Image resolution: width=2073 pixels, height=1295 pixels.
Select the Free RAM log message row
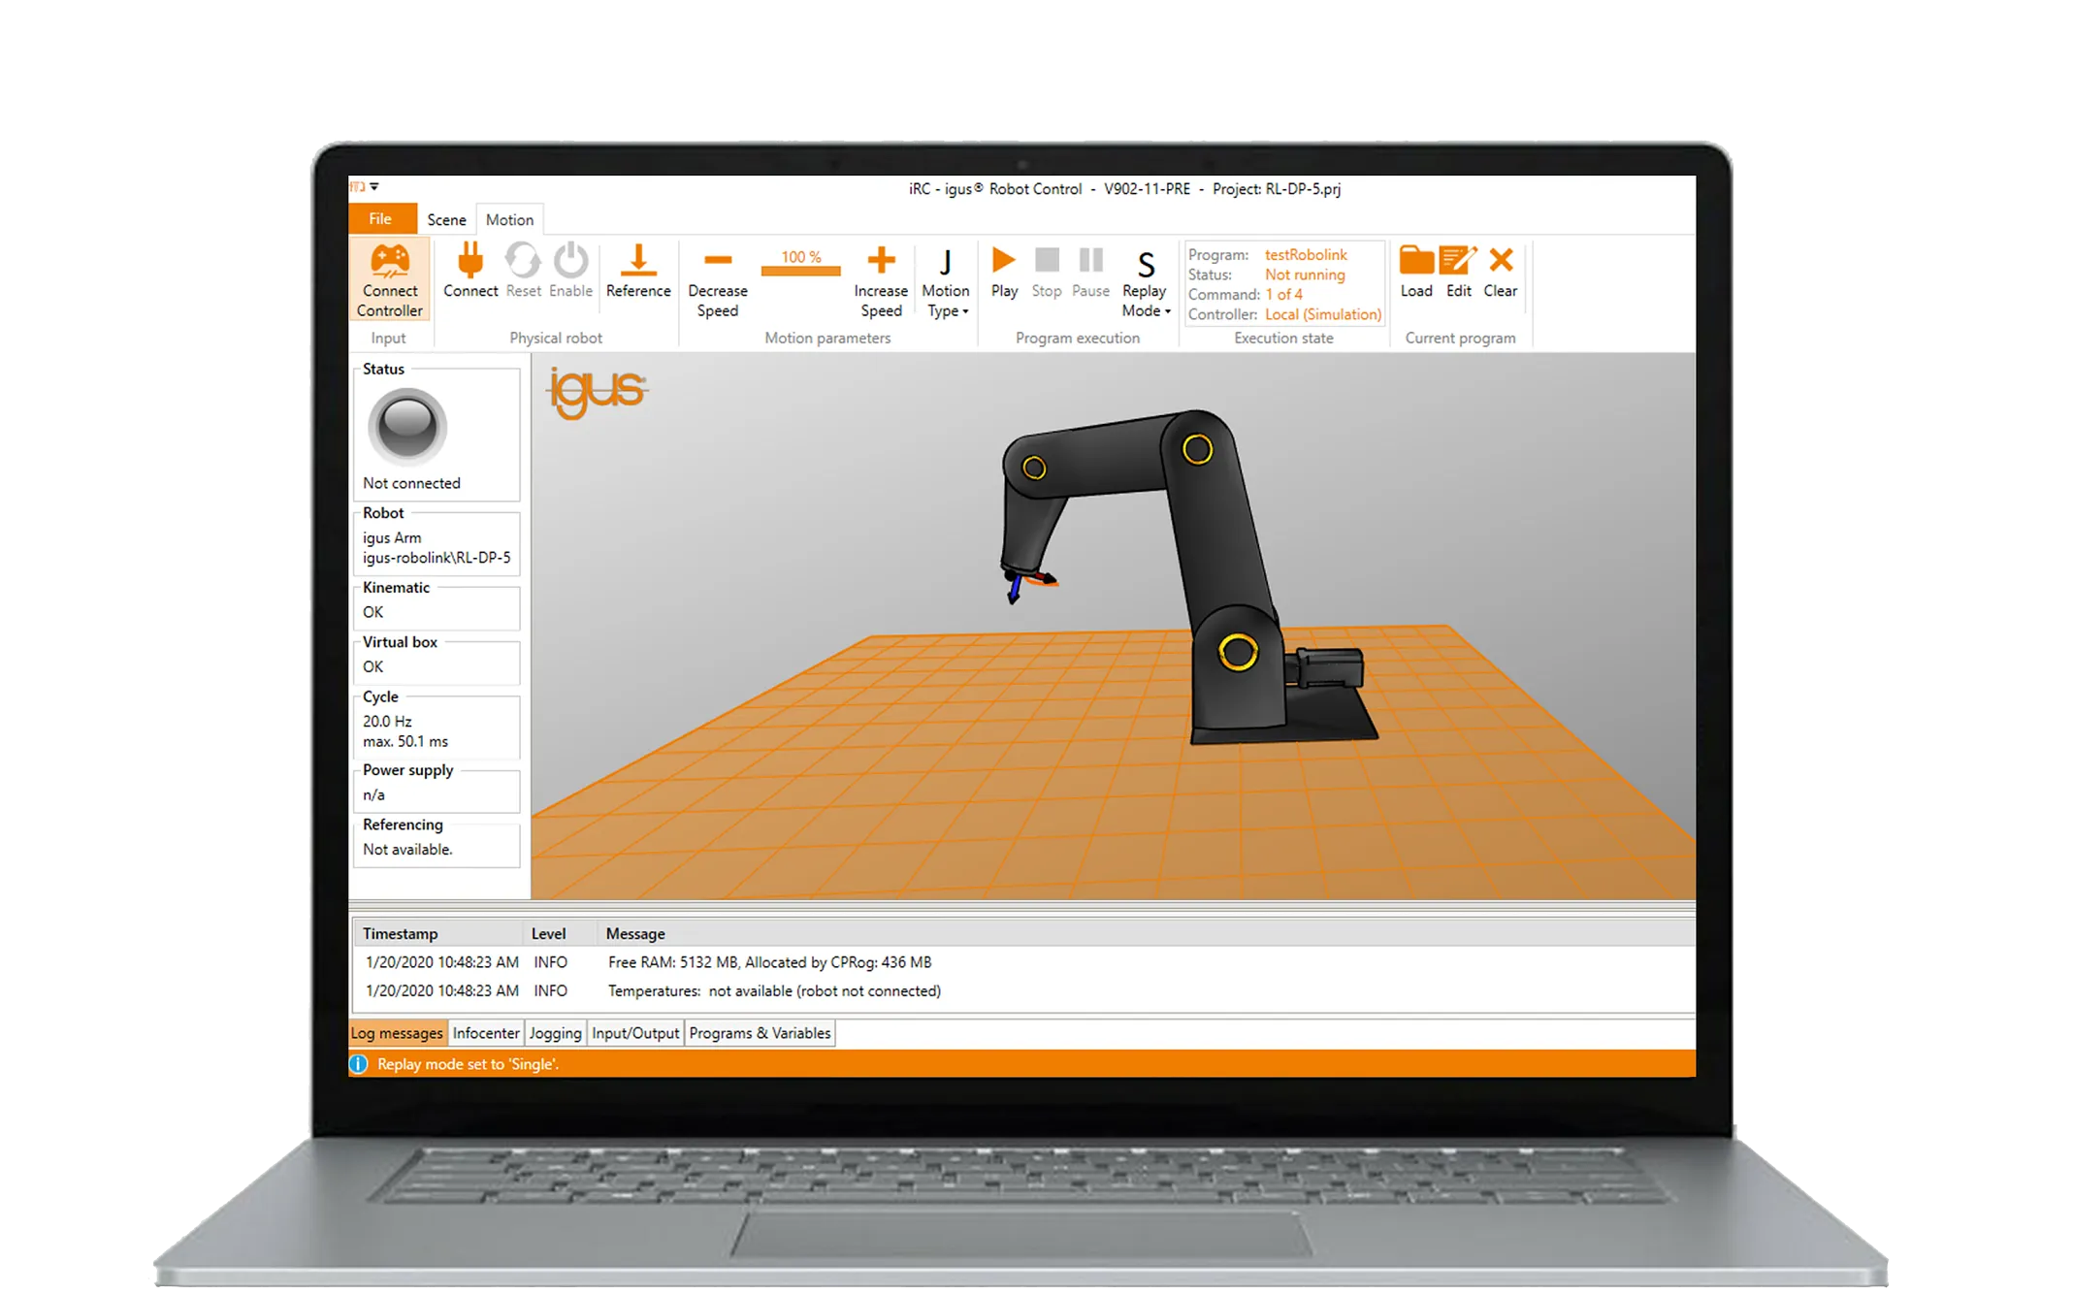tap(1023, 962)
